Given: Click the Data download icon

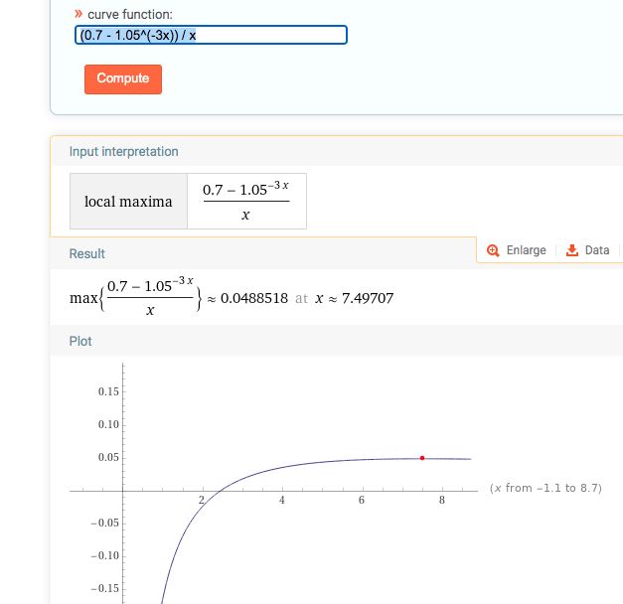Looking at the screenshot, I should (571, 250).
